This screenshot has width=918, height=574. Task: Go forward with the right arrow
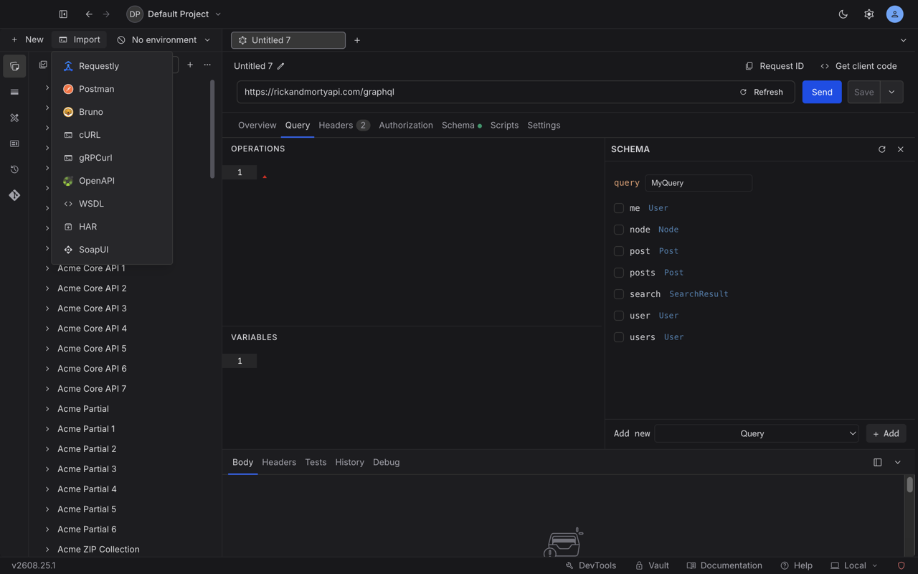[x=106, y=14]
